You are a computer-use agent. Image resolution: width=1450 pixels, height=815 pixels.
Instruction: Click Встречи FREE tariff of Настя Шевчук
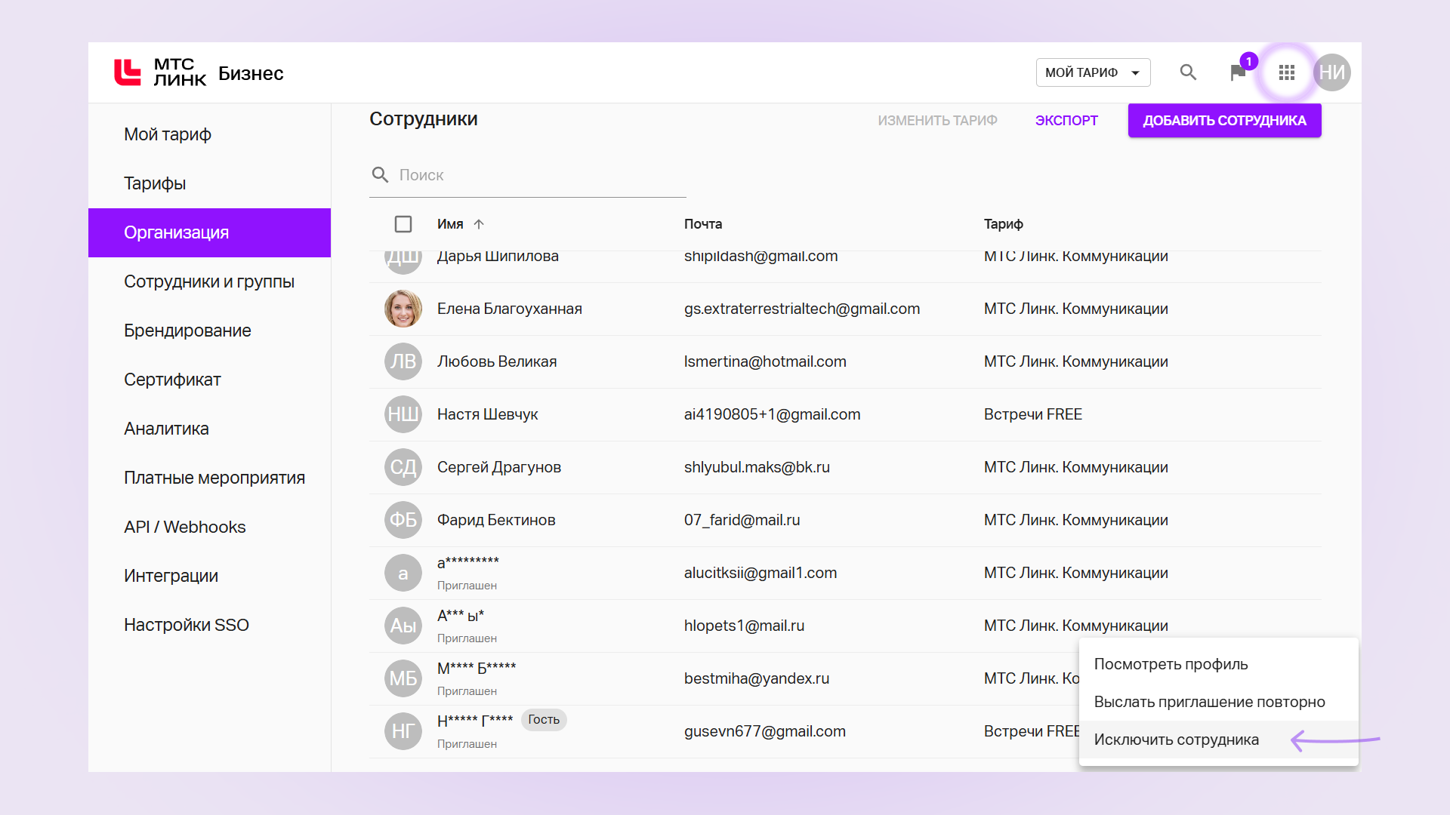pos(1033,414)
